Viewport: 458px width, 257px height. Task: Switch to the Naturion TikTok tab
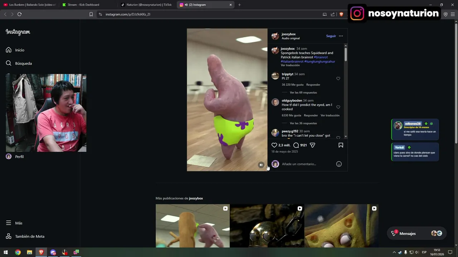[146, 5]
